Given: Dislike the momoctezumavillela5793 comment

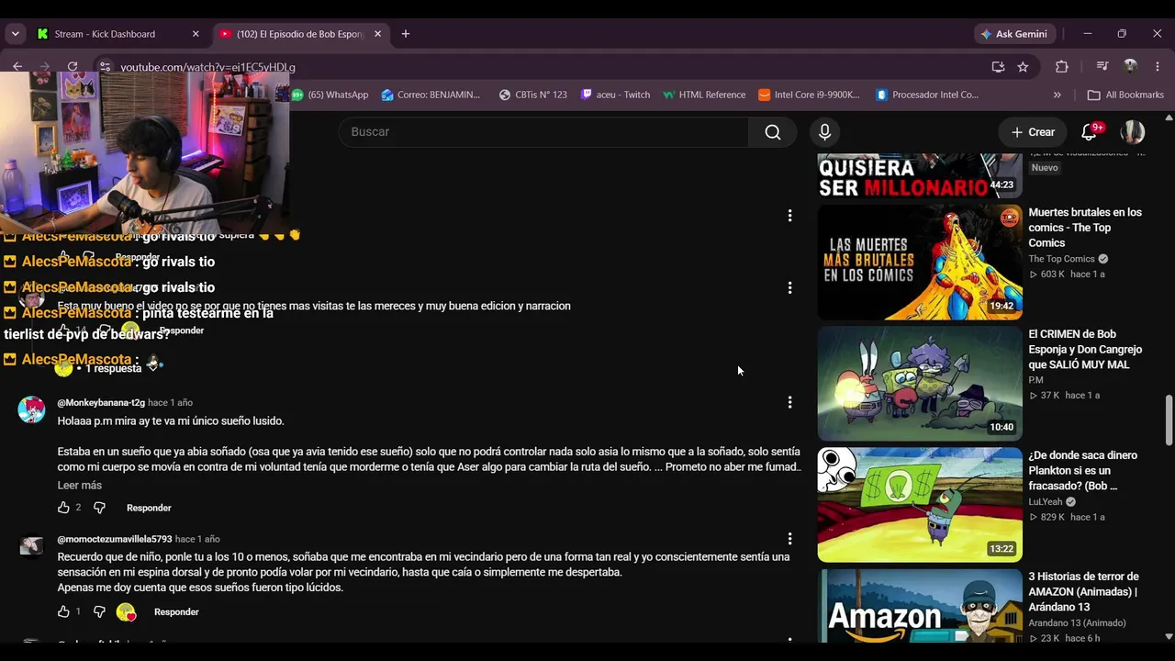Looking at the screenshot, I should [x=99, y=611].
